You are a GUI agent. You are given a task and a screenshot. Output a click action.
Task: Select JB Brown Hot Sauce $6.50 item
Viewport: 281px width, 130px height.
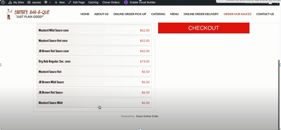pos(94,93)
